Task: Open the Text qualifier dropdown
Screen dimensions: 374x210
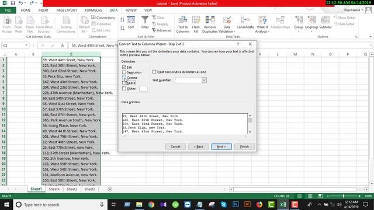Action: [x=204, y=80]
